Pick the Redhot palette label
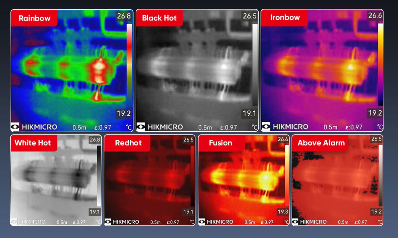This screenshot has height=238, width=398. point(128,143)
